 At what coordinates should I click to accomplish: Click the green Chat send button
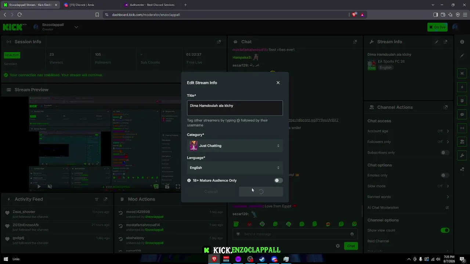coord(351,246)
